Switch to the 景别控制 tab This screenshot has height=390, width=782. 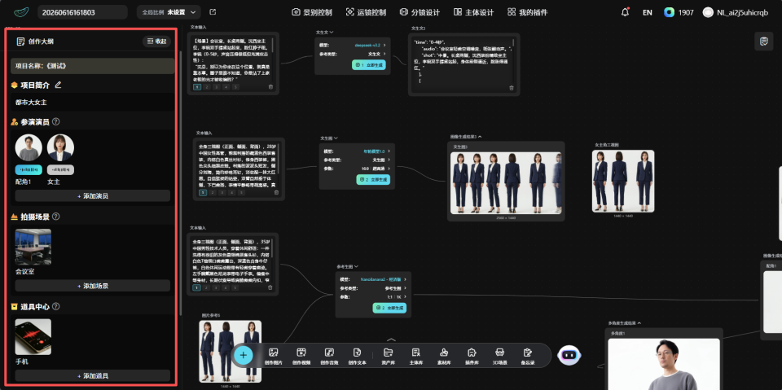click(312, 12)
